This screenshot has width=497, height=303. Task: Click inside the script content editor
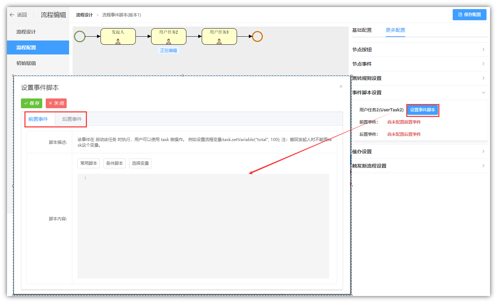(x=203, y=226)
